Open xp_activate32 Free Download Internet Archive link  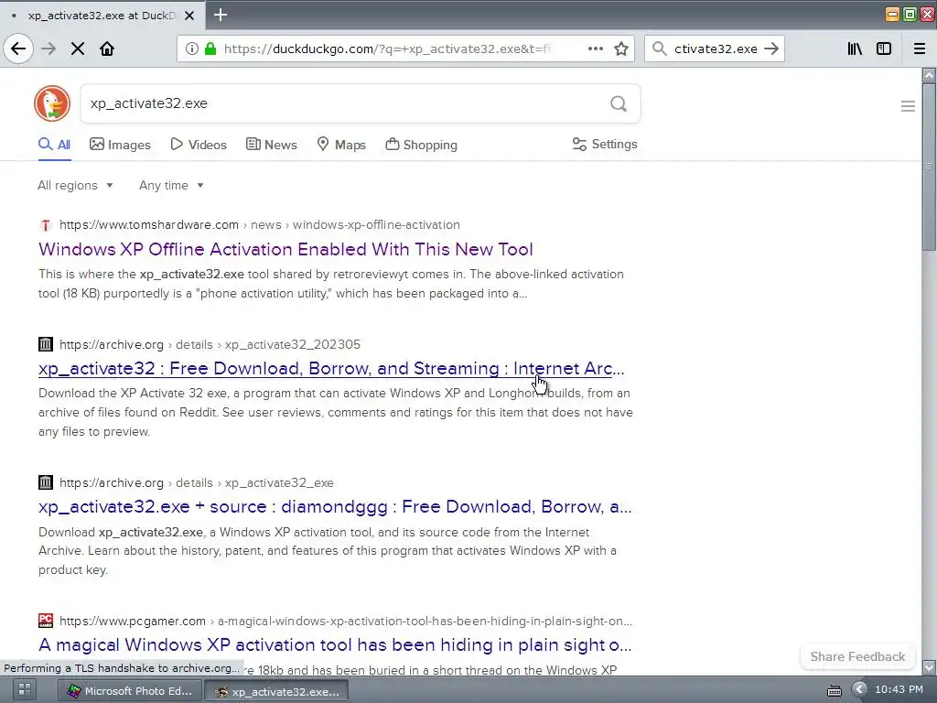point(331,368)
